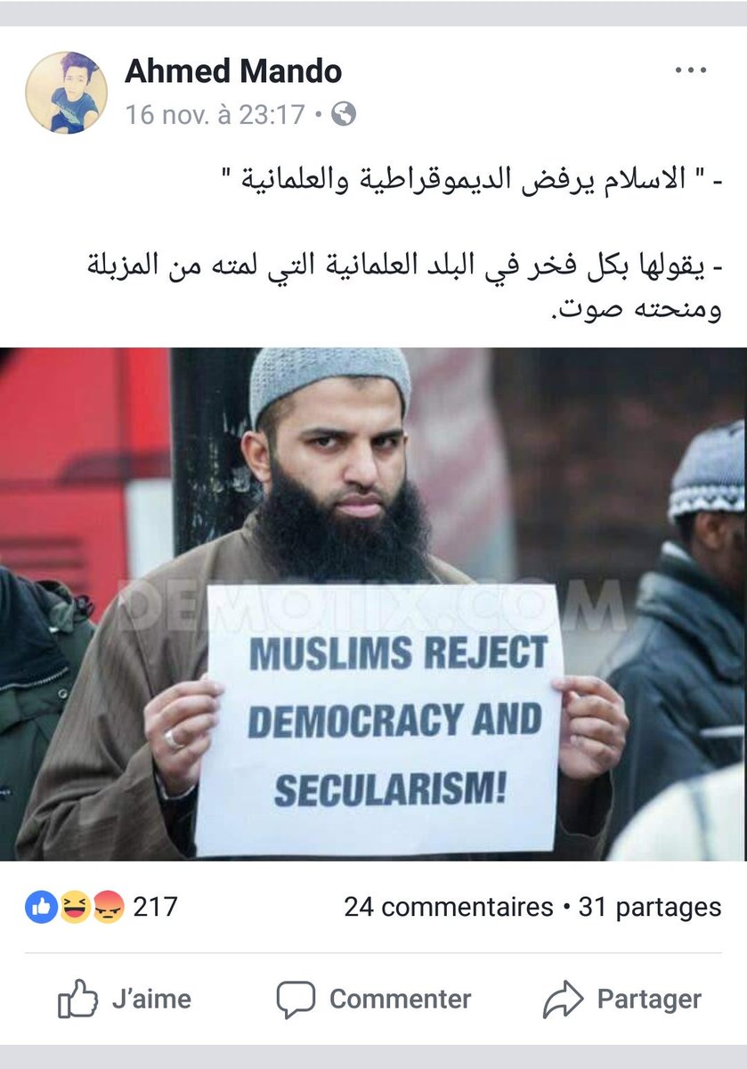
Task: Click the blue Like reaction icon
Action: coord(41,908)
